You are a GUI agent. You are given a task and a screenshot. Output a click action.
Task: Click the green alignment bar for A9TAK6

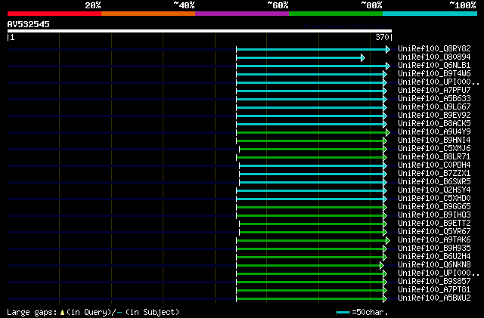point(313,241)
